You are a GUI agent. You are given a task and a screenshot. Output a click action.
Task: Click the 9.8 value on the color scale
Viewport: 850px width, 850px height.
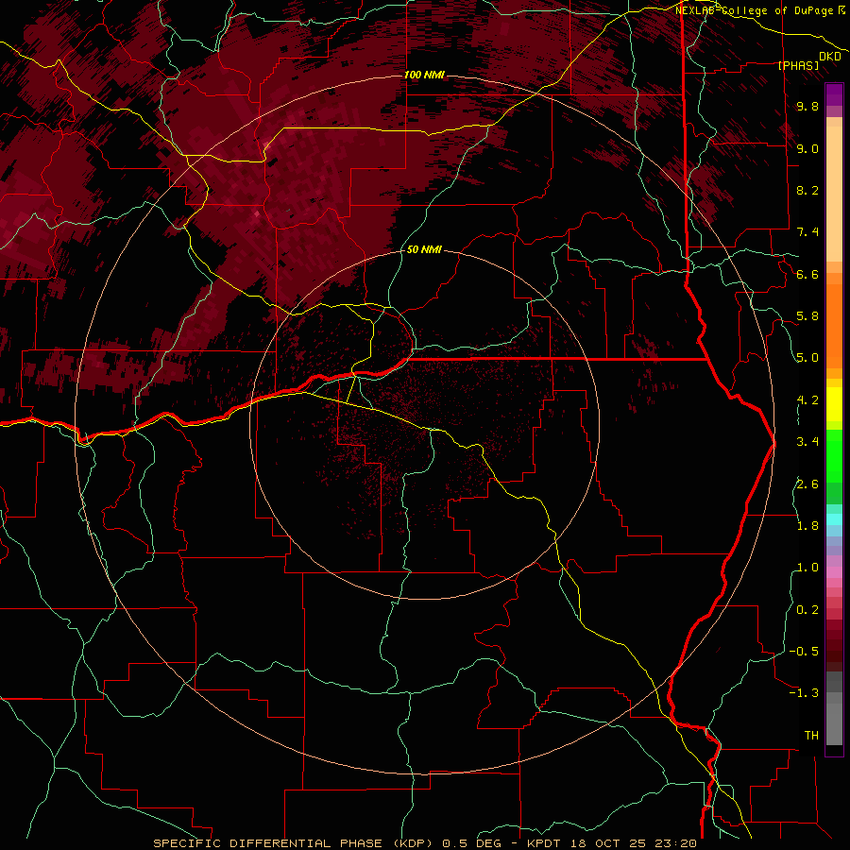(807, 107)
